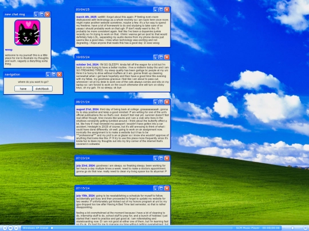Click the july 15th, 2024 date heading
309x231 pixels.
click(86, 196)
